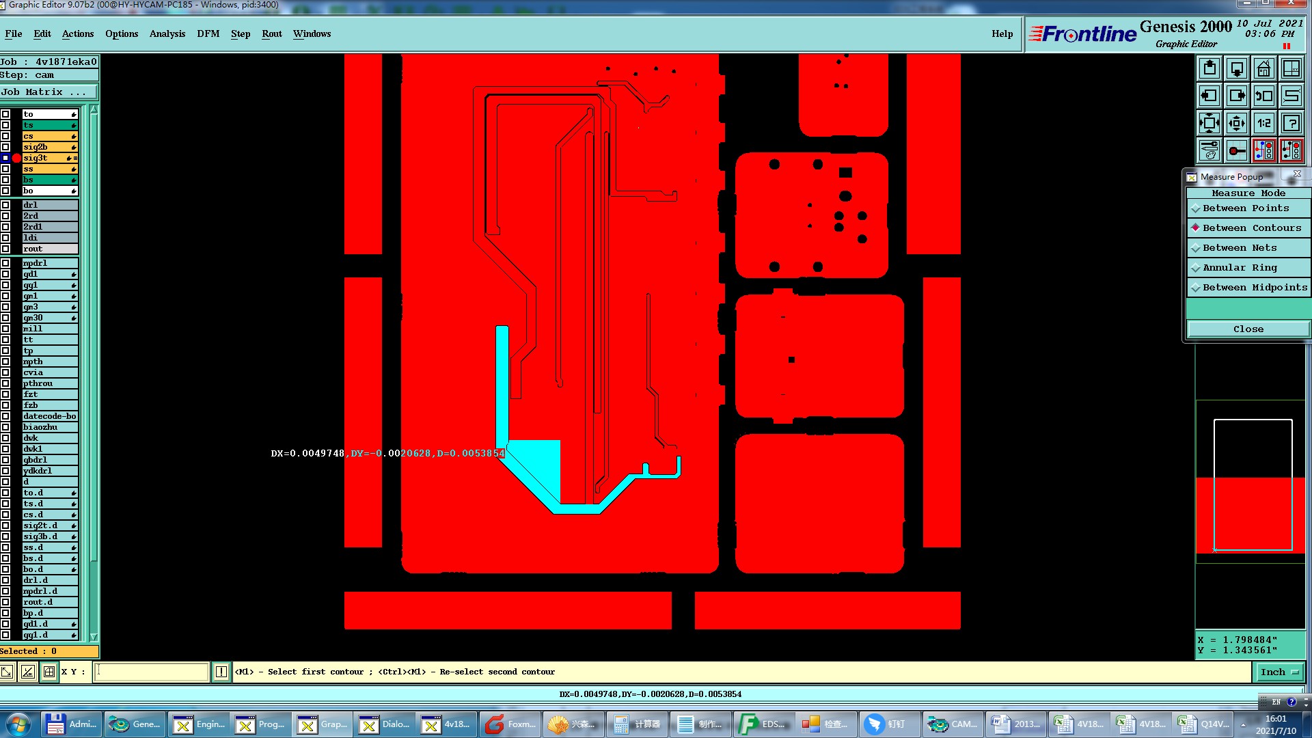Select Between Nets measure mode
Screen dimensions: 1312x738
tap(1248, 248)
